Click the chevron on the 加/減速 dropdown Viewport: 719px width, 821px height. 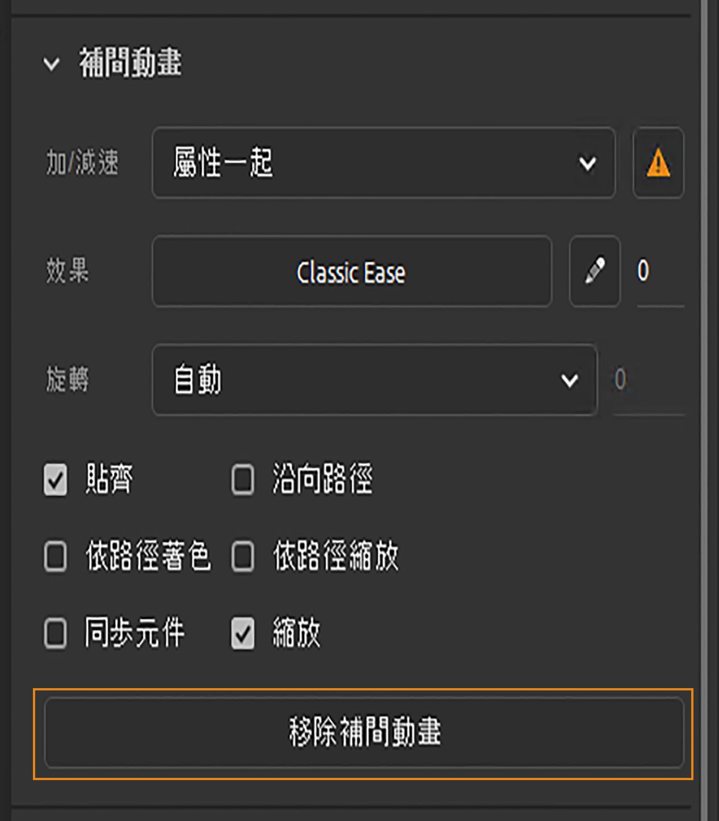click(586, 163)
